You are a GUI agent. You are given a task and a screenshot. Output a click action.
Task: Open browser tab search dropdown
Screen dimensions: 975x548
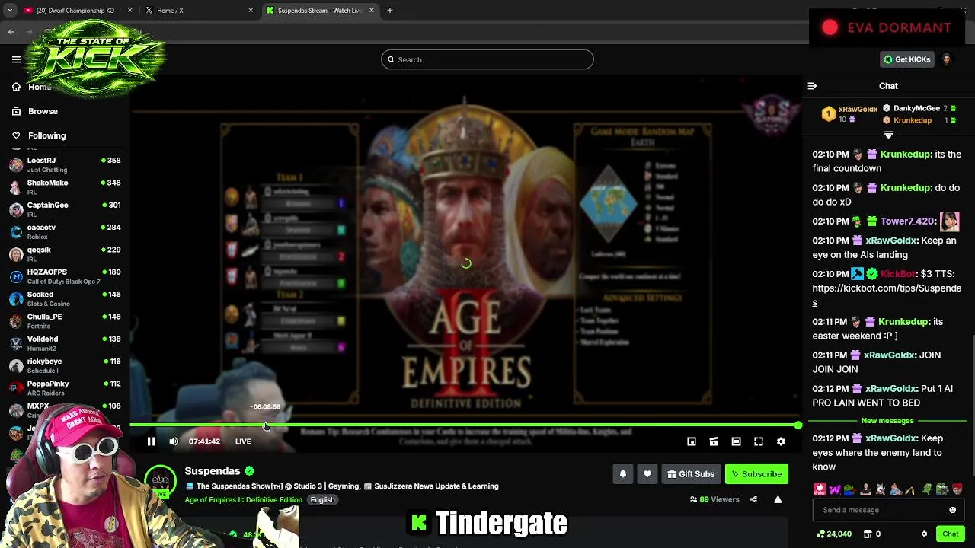[10, 11]
